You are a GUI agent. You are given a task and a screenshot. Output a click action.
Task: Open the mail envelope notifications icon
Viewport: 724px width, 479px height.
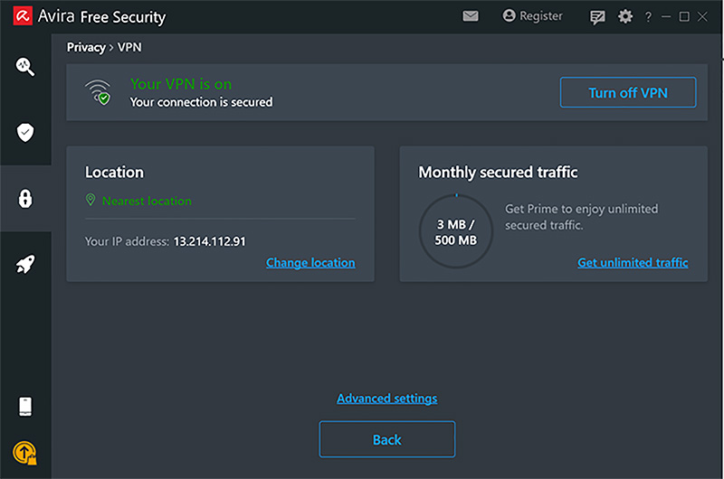[471, 16]
